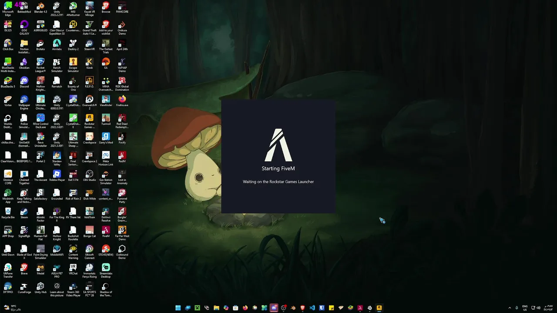Select the Revo Uninstaller desktop icon
Image resolution: width=557 pixels, height=313 pixels.
click(x=40, y=140)
